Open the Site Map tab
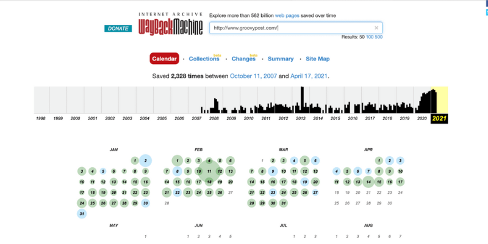This screenshot has width=488, height=244. click(317, 59)
